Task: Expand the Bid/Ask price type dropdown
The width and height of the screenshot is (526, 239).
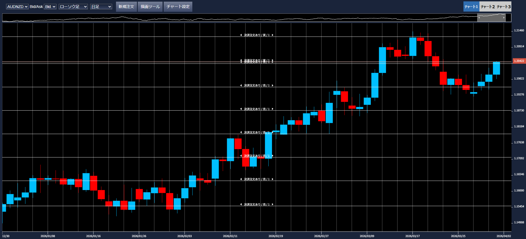Action: click(x=50, y=7)
